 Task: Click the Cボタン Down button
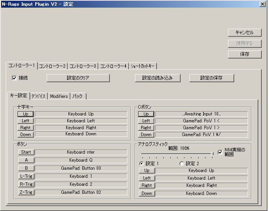click(x=146, y=135)
